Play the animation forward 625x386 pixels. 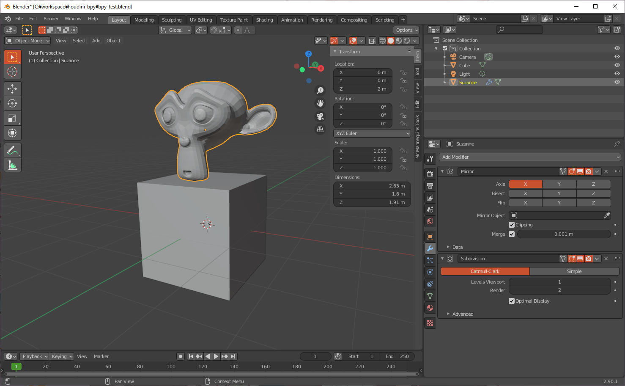(x=216, y=356)
